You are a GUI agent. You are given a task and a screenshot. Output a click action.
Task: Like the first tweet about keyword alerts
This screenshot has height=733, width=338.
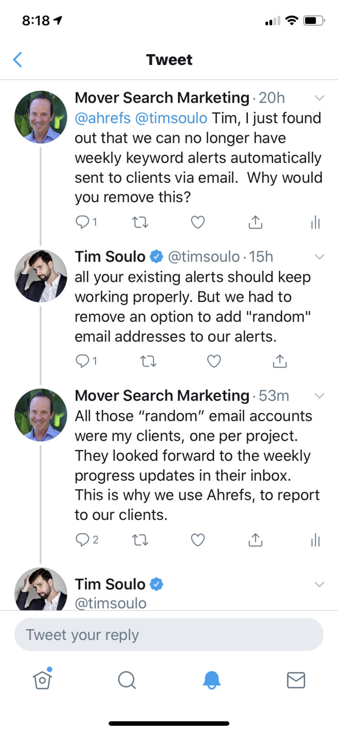point(198,222)
